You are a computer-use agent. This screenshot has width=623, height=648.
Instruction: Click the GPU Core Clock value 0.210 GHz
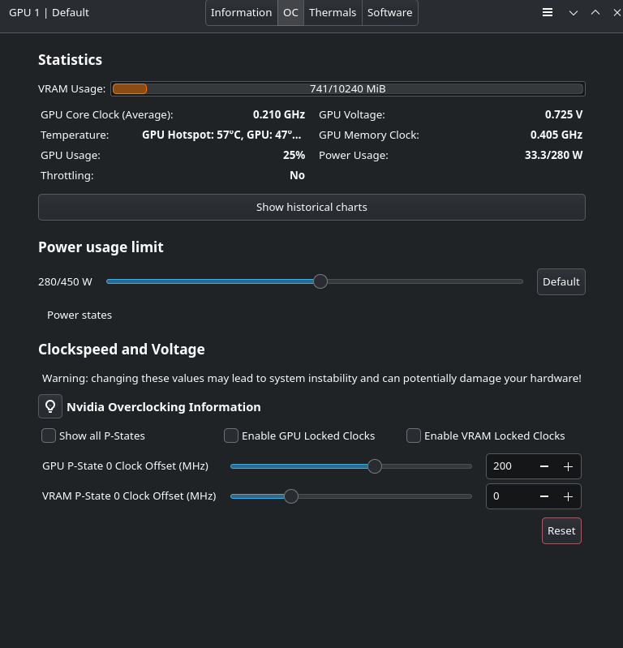pyautogui.click(x=279, y=114)
